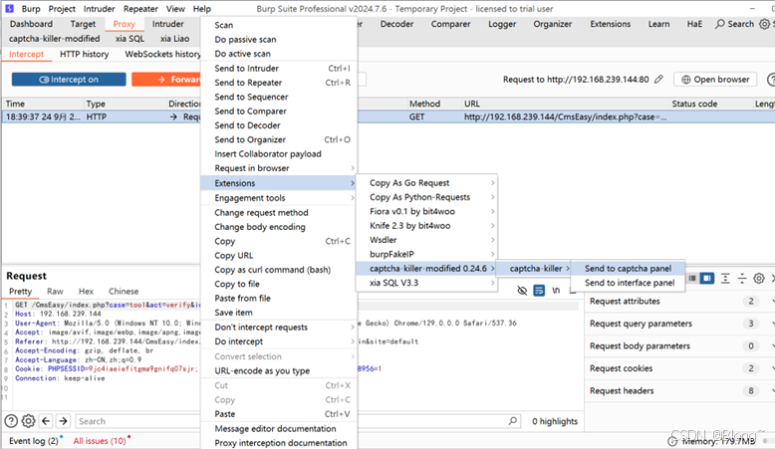Image resolution: width=775 pixels, height=449 pixels.
Task: Choose Save item menu entry
Action: [x=279, y=313]
